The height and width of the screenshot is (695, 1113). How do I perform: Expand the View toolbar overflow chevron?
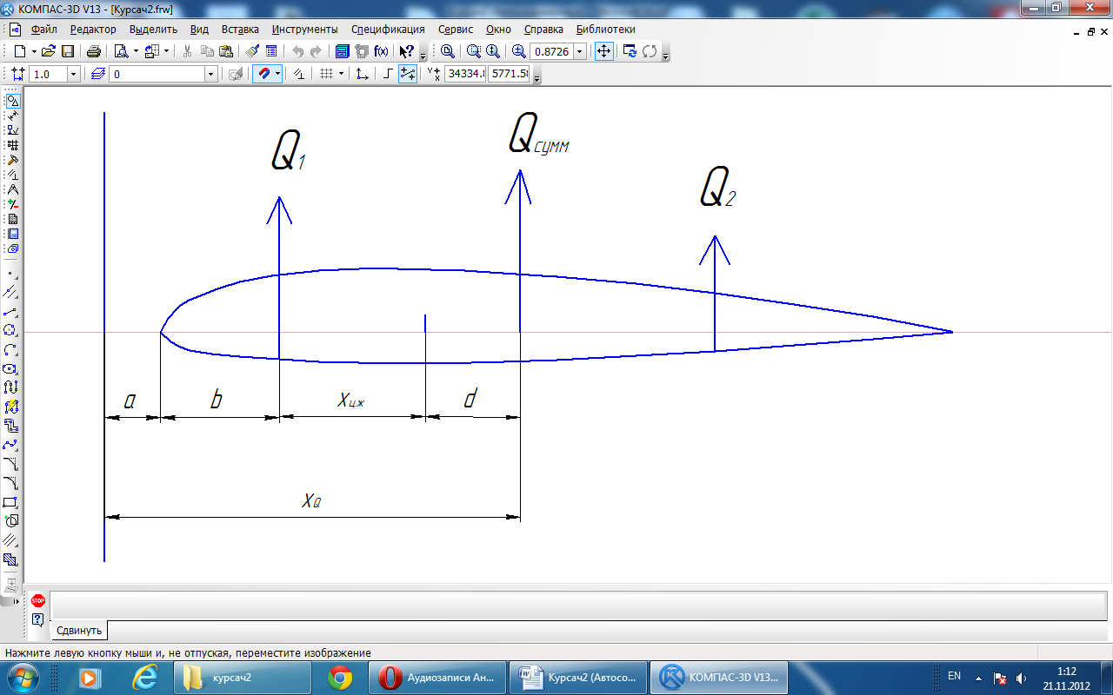(665, 56)
